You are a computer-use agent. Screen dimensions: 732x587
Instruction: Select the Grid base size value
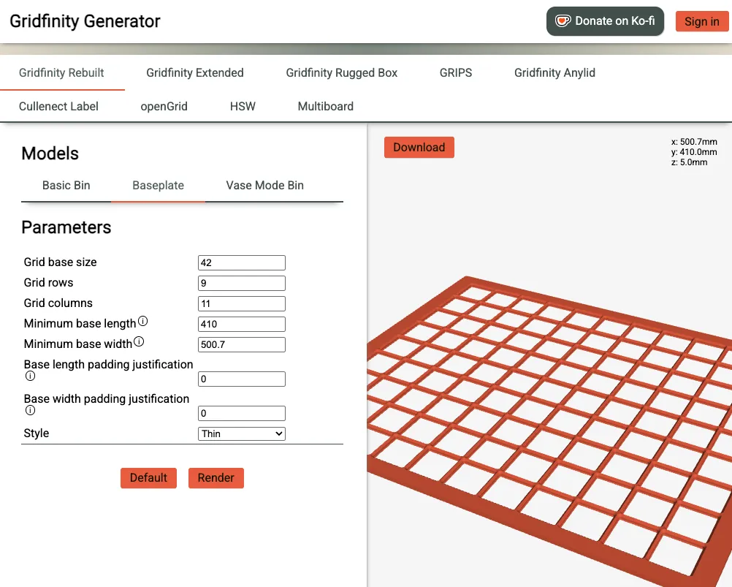[241, 262]
